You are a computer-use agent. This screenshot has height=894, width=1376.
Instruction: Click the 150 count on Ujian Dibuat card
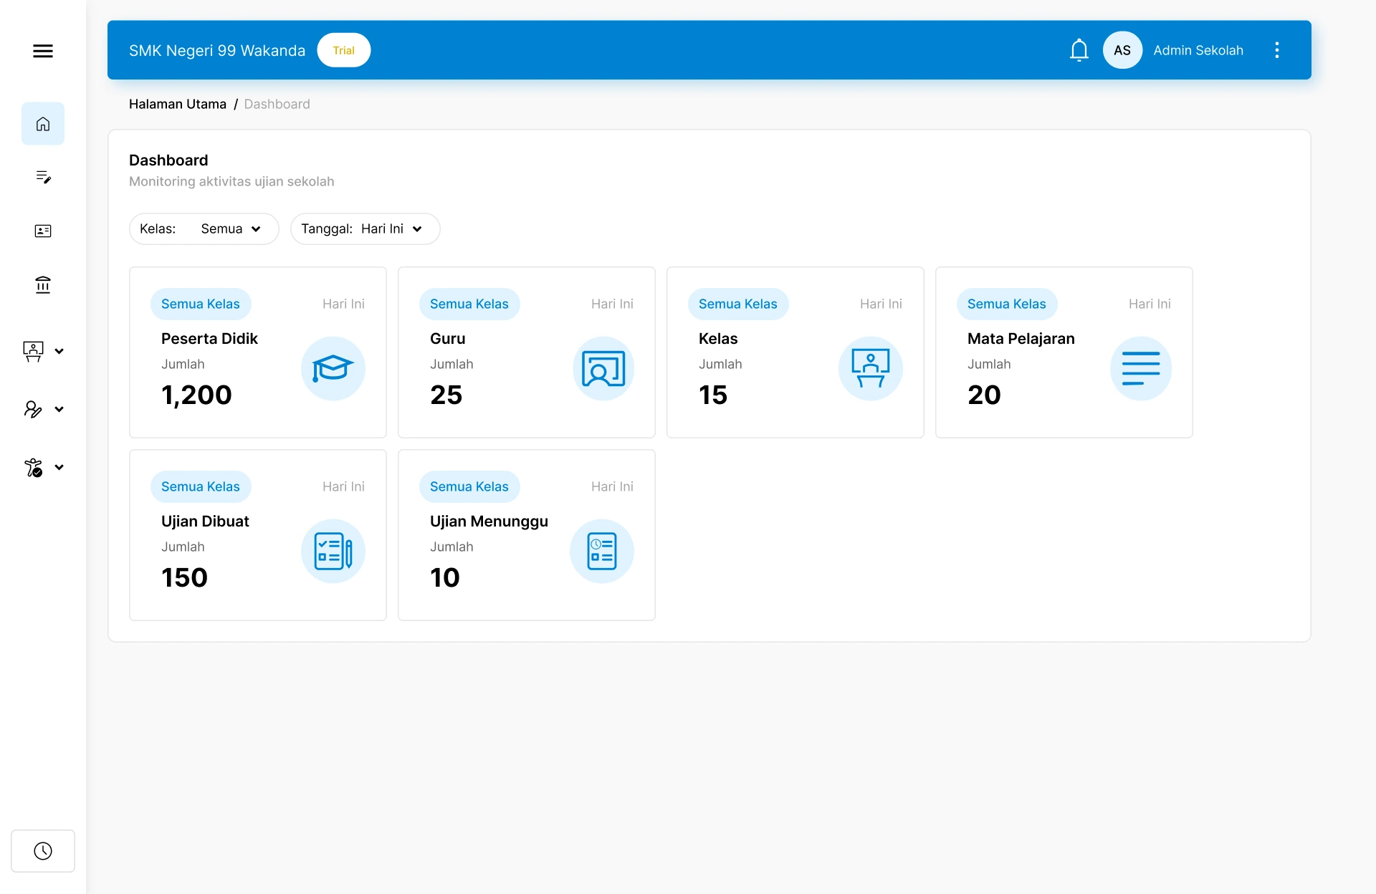click(184, 577)
